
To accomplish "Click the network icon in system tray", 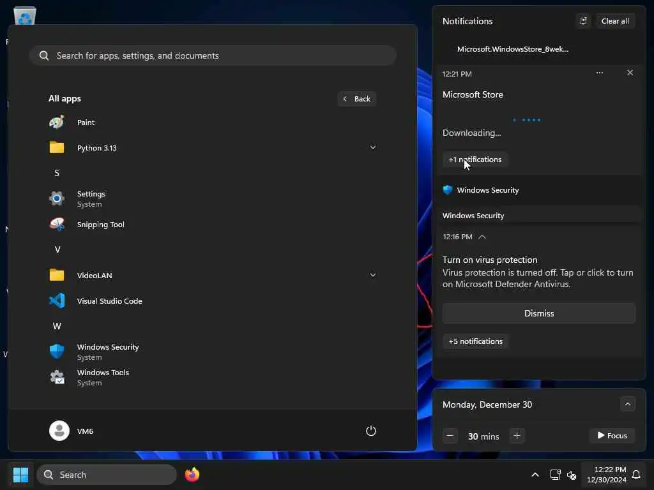I will click(555, 475).
